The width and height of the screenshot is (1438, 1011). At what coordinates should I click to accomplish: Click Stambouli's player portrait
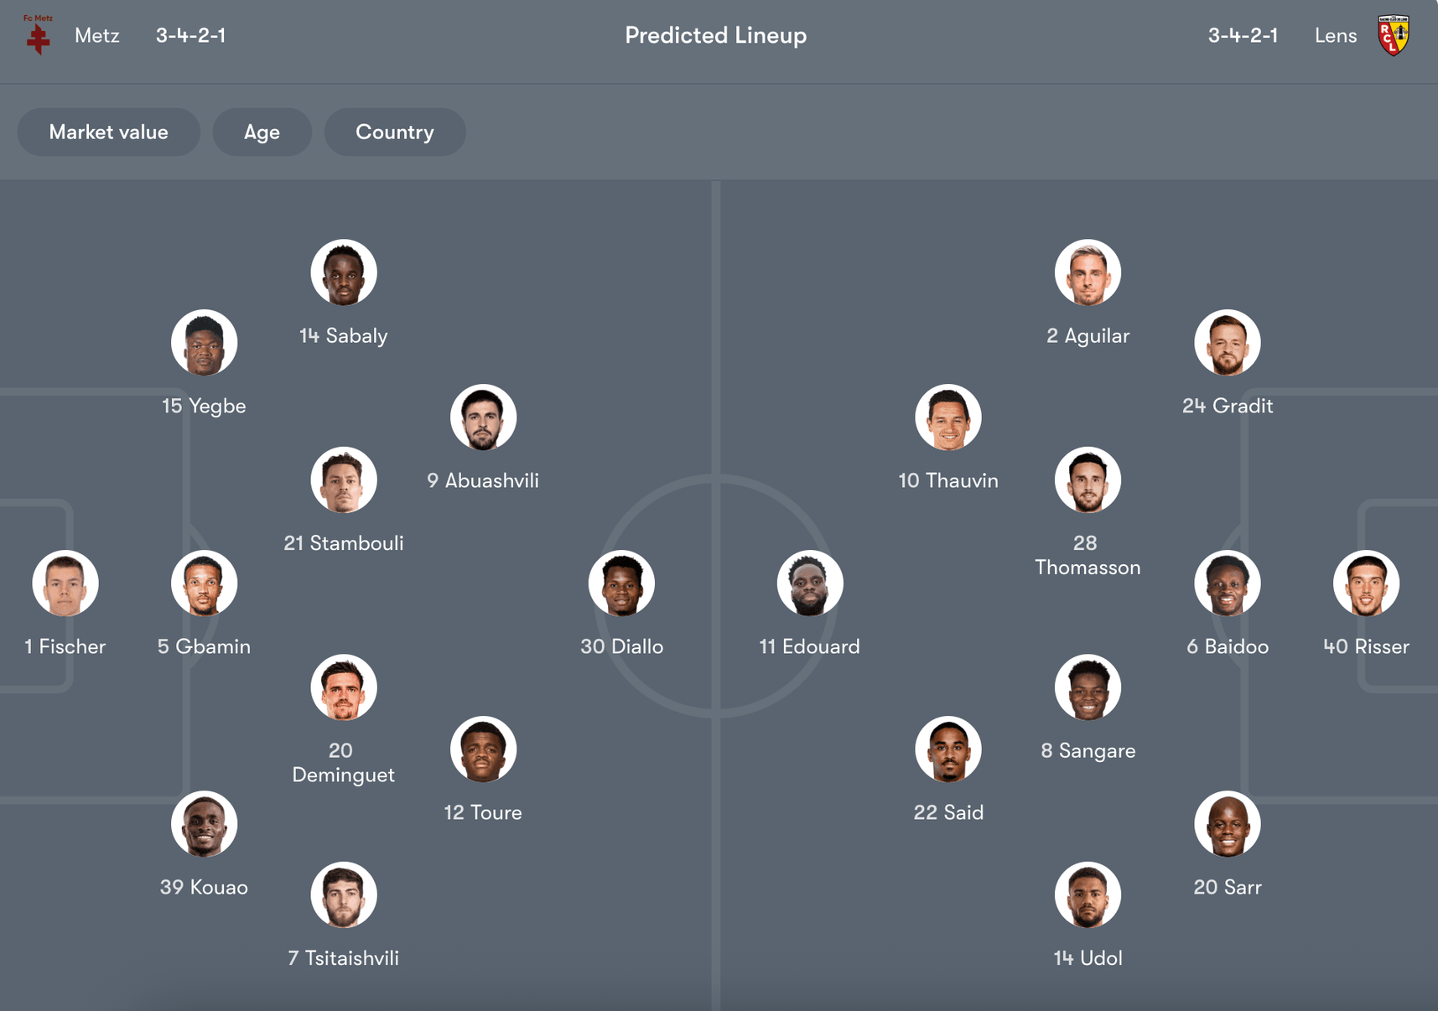tap(344, 480)
